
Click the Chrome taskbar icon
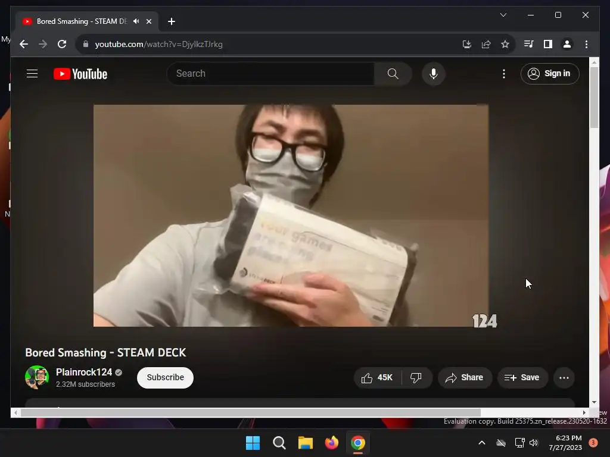coord(358,443)
